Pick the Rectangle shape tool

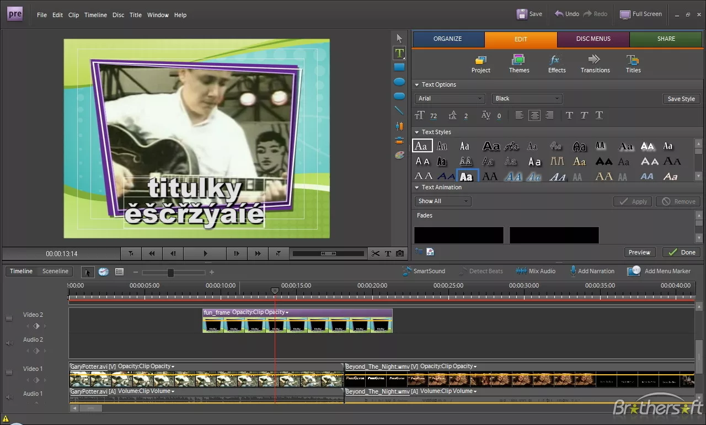point(399,67)
